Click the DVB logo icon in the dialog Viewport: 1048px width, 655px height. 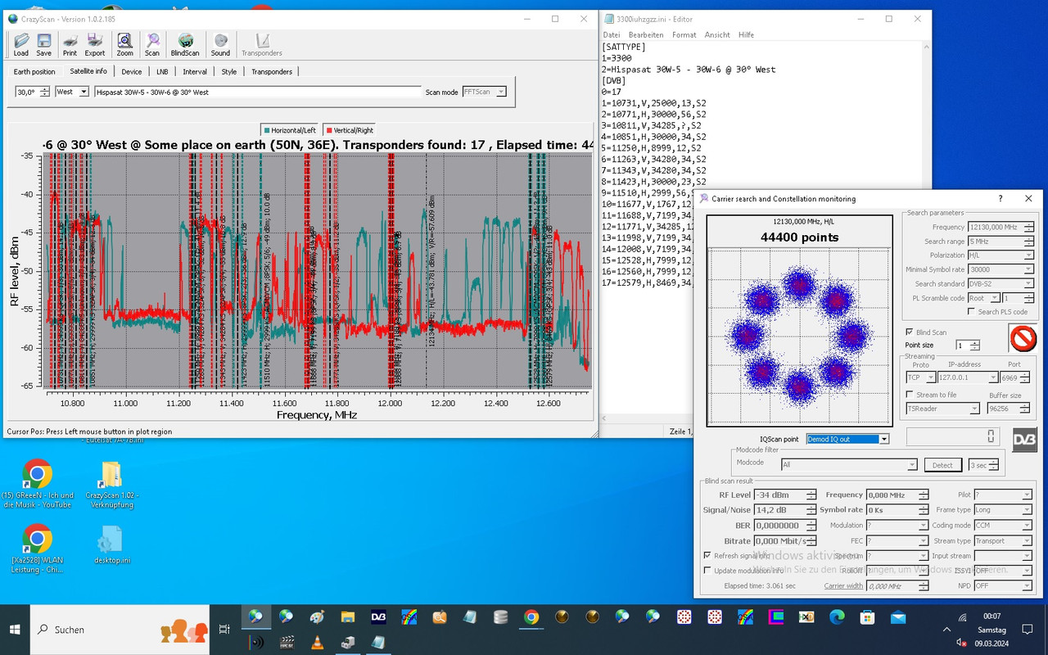[1024, 440]
